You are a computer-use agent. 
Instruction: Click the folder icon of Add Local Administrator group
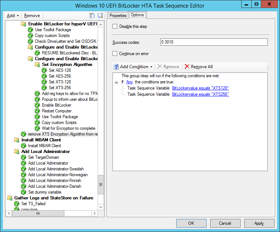(x=17, y=152)
